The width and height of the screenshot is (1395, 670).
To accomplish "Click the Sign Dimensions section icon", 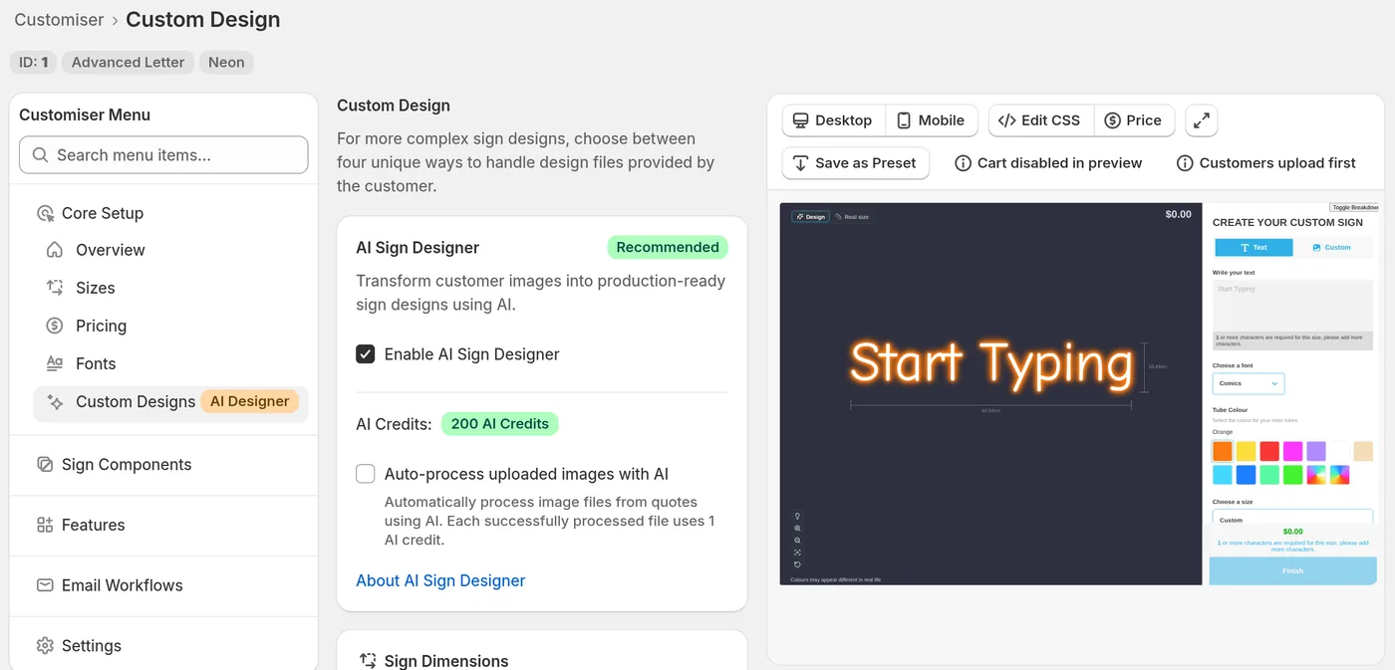I will click(368, 660).
